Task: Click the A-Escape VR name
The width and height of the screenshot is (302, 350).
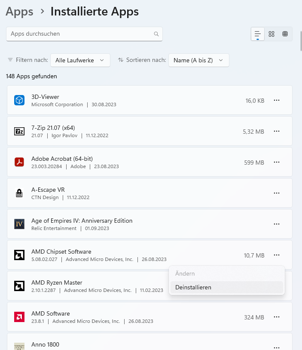Action: (48, 190)
